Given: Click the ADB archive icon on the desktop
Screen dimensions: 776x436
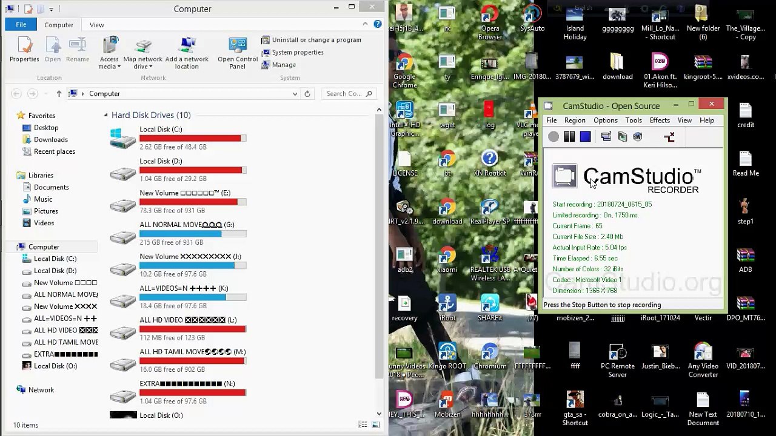Looking at the screenshot, I should click(x=746, y=260).
